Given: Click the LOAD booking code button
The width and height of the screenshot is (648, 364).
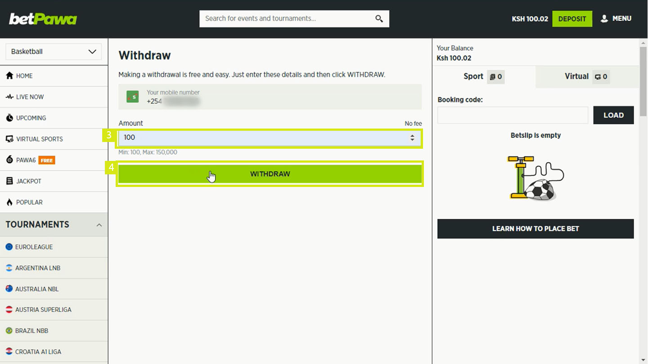Looking at the screenshot, I should (613, 115).
